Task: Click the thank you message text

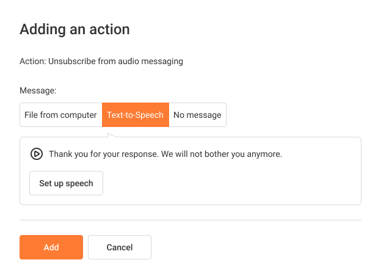Action: coord(165,154)
